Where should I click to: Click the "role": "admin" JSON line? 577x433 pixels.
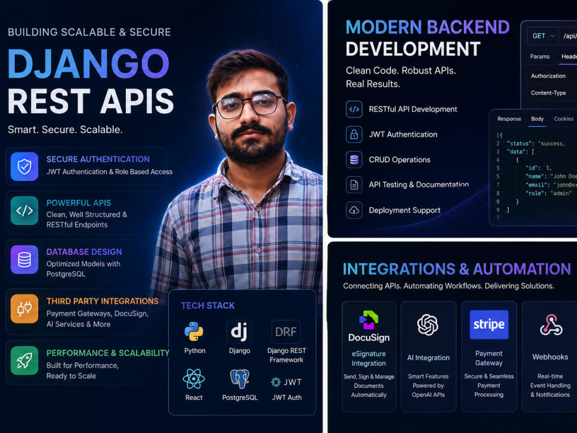pyautogui.click(x=548, y=193)
